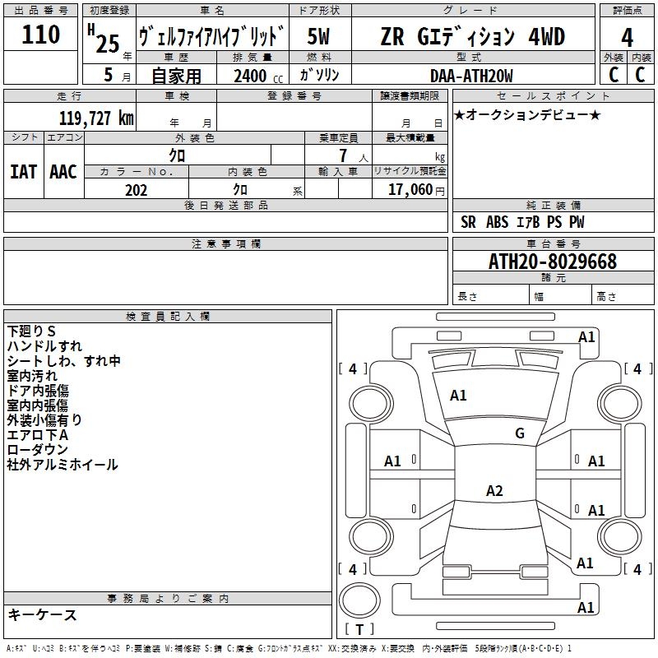
Task: Click the A1 mark on the hood
Action: click(458, 396)
